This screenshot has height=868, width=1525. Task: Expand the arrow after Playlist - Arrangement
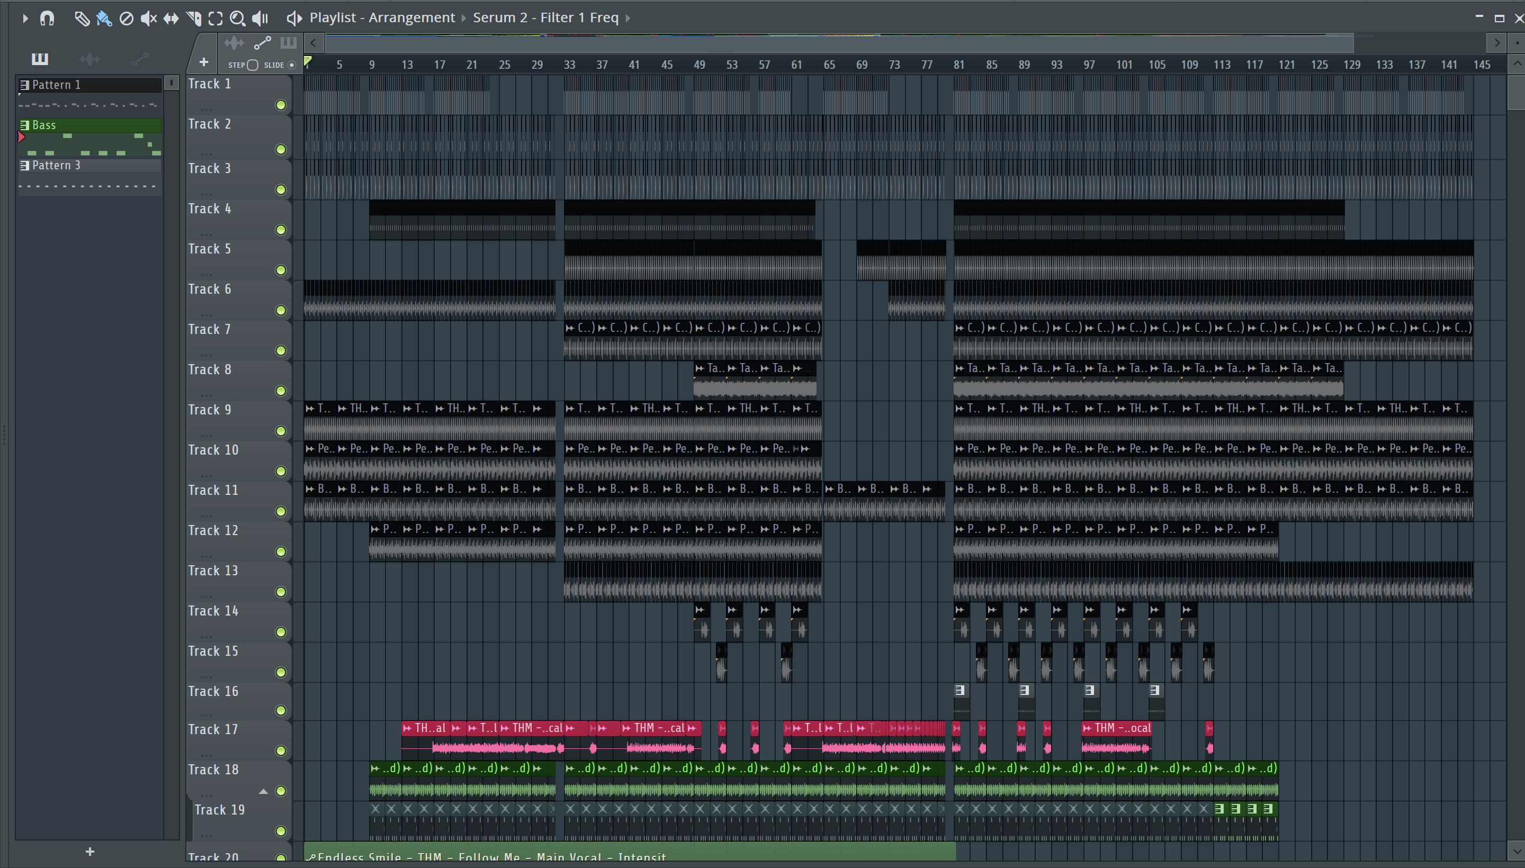click(463, 19)
